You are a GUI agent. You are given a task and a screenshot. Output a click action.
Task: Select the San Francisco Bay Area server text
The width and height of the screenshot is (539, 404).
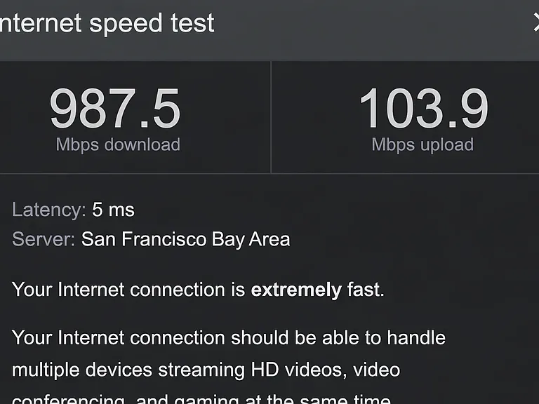point(185,239)
